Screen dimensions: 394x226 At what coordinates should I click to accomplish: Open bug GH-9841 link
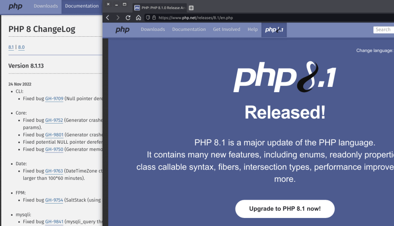click(x=54, y=222)
